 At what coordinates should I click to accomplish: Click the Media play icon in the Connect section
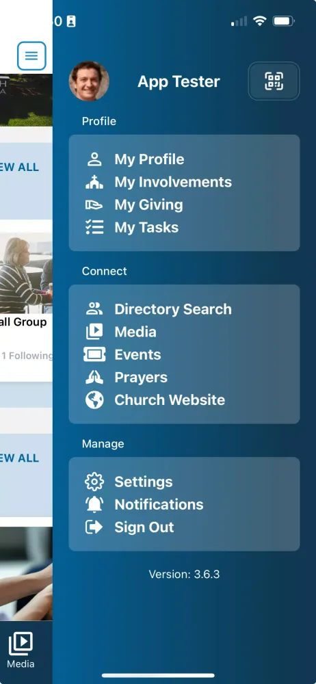[94, 332]
